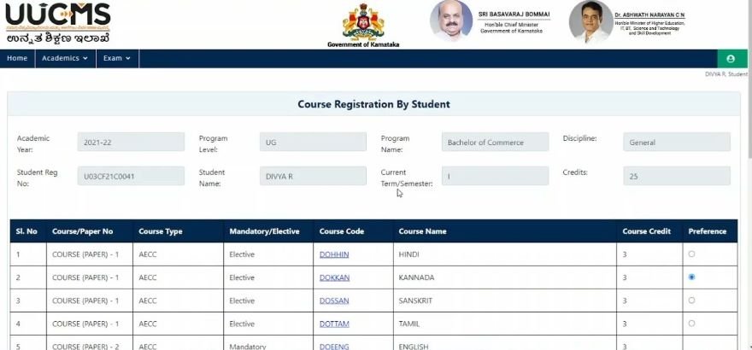The height and width of the screenshot is (350, 752).
Task: Choose Sanskrit preference radio button
Action: coord(691,300)
